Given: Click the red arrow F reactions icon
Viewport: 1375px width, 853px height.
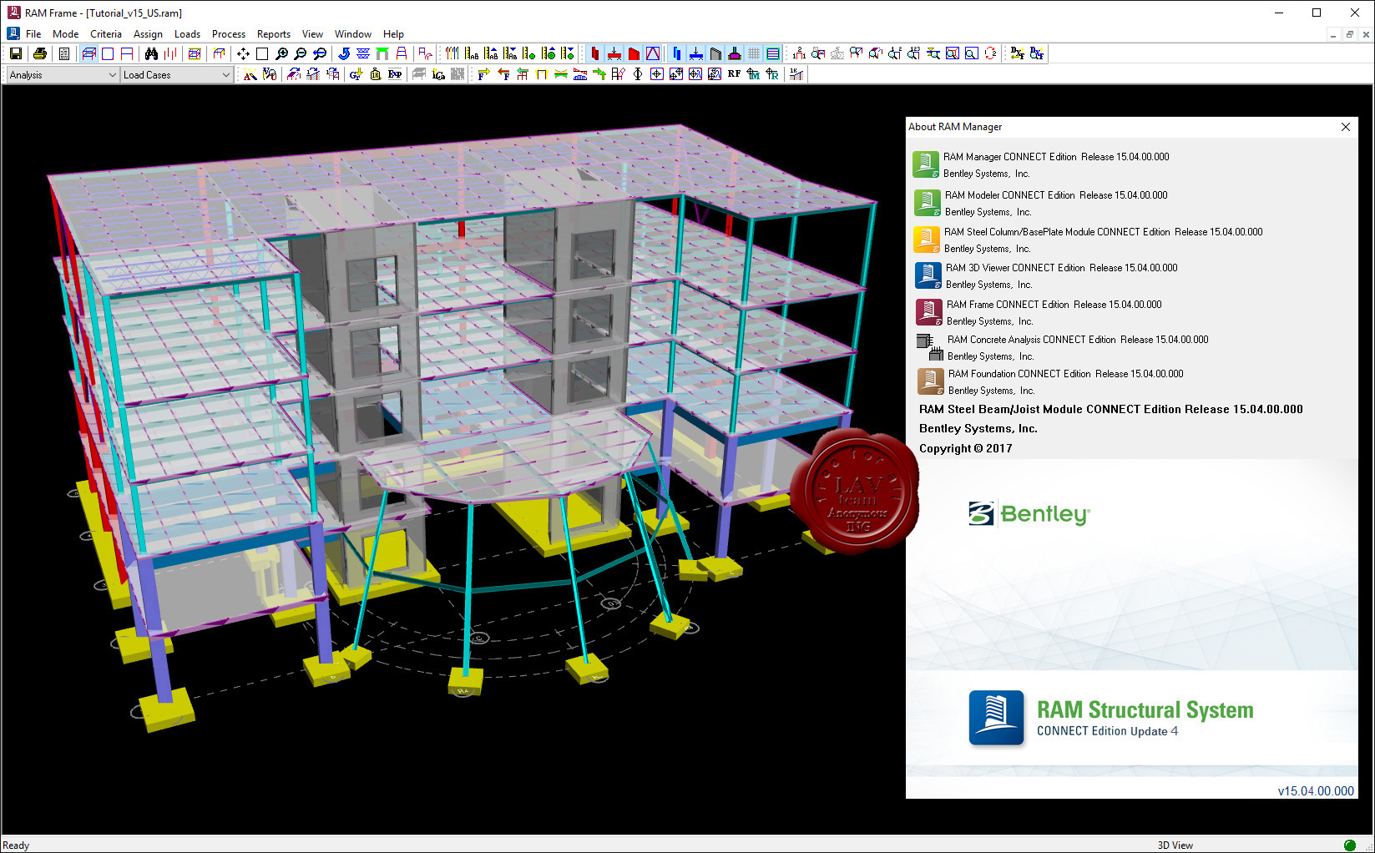Looking at the screenshot, I should (x=503, y=74).
